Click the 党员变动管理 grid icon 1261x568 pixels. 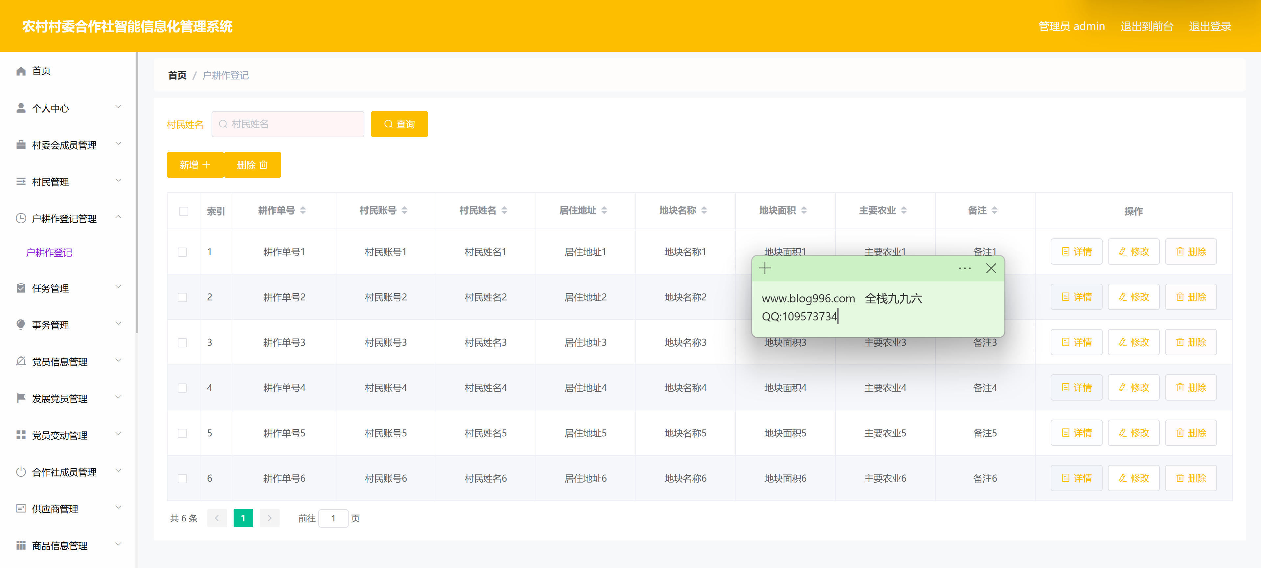(x=21, y=435)
